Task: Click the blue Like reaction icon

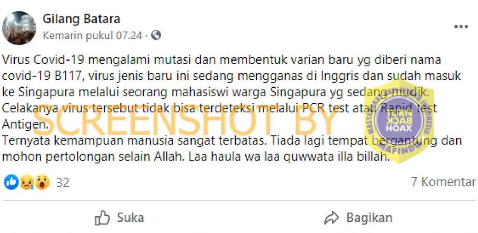Action: click(x=11, y=182)
